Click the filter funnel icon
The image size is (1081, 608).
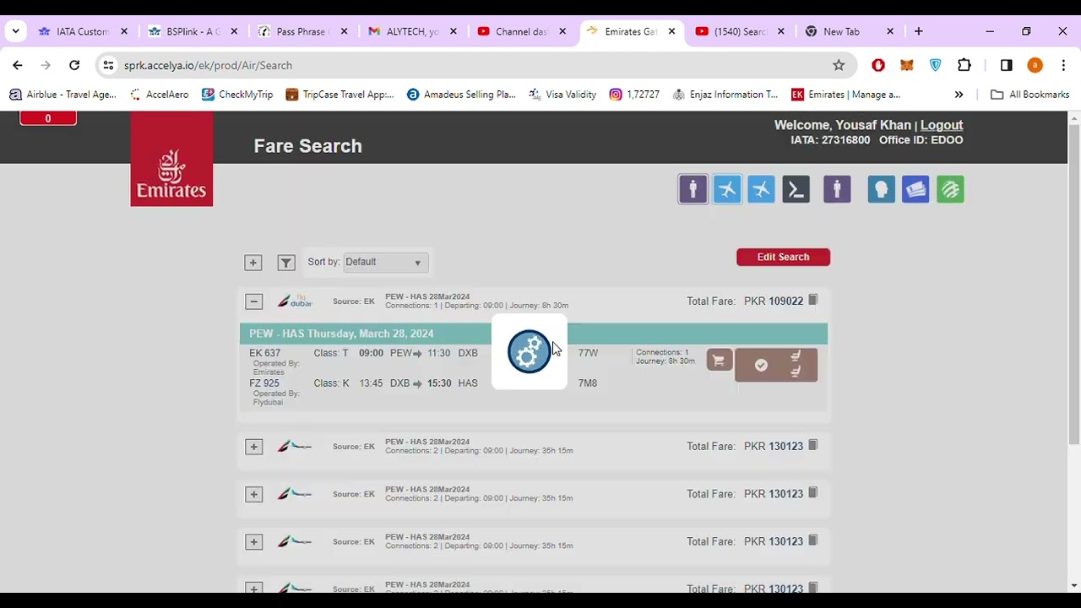point(285,263)
